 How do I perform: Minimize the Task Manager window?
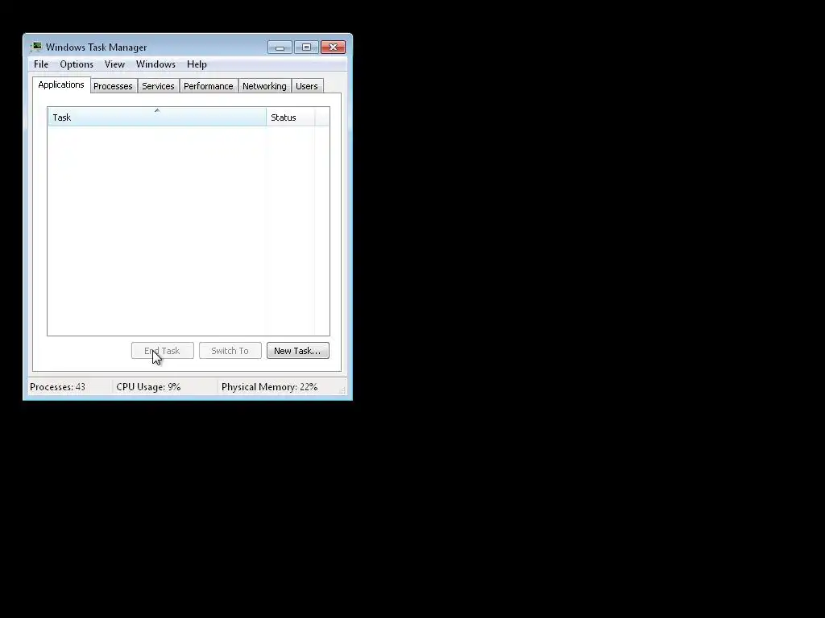[280, 47]
